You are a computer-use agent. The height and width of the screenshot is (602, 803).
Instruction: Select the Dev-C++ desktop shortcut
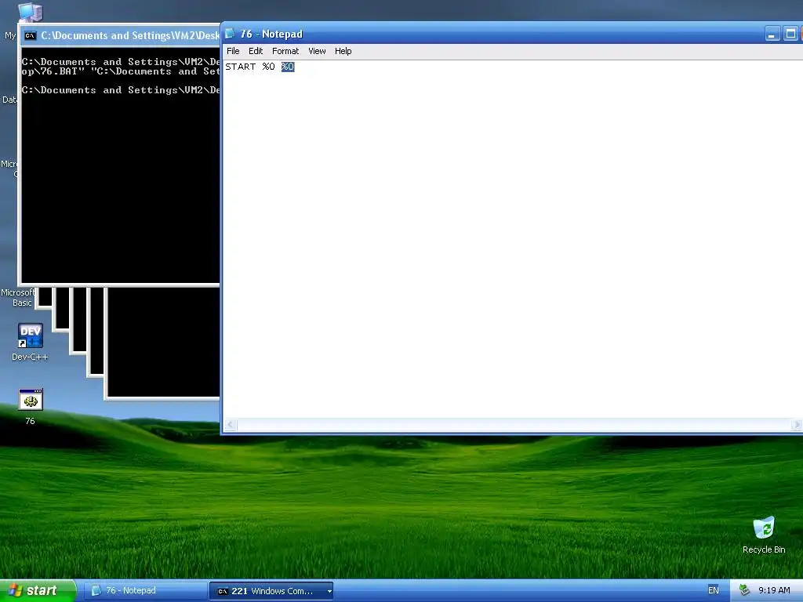tap(31, 342)
